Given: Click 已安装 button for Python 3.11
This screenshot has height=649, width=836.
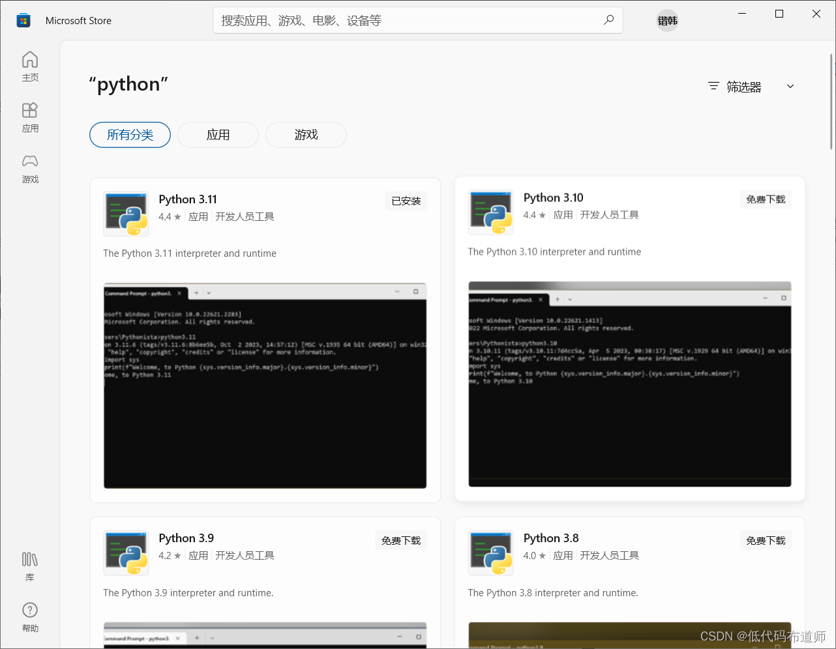Looking at the screenshot, I should tap(406, 201).
